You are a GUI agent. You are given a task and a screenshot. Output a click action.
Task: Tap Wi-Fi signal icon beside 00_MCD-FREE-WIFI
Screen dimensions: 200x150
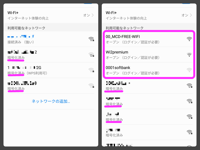(189, 39)
